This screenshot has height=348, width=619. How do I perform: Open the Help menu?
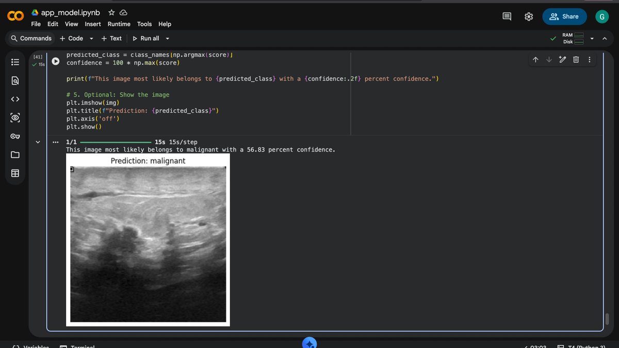[x=165, y=24]
